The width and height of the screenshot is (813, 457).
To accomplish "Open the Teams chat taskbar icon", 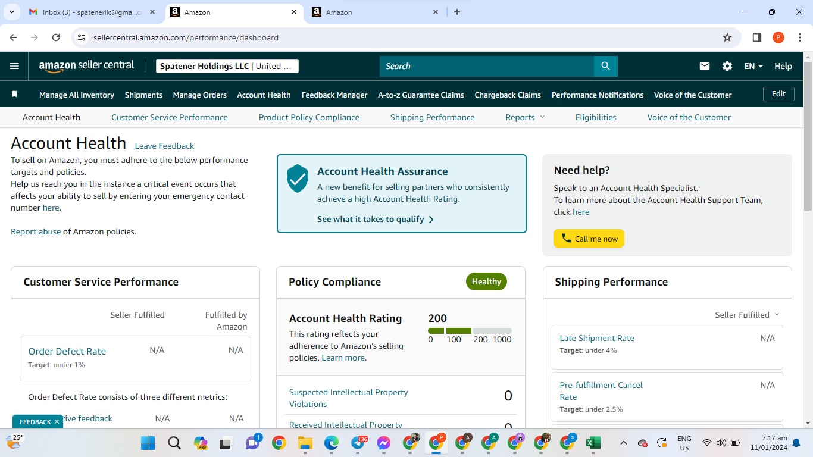I will 253,443.
